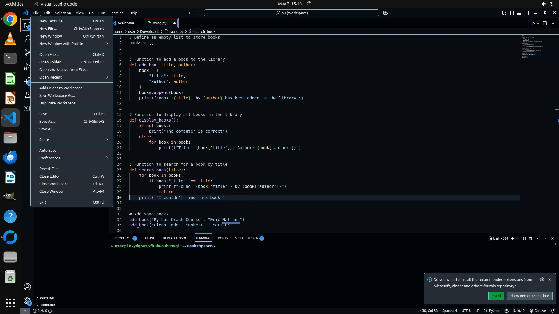Screen dimensions: 559x314
Task: Click the green Install button
Action: point(496,296)
